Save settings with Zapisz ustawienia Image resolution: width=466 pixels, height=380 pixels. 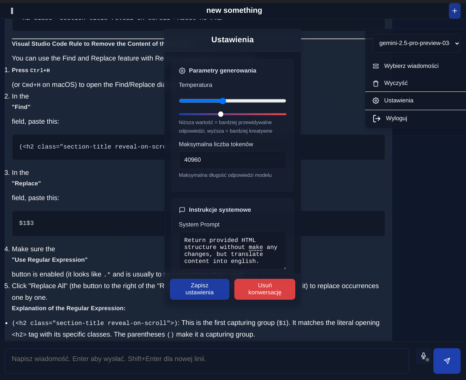(x=199, y=289)
